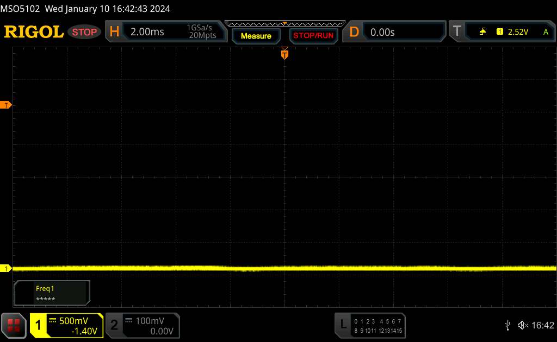
Task: Toggle channel 2 label
Action: [114, 325]
